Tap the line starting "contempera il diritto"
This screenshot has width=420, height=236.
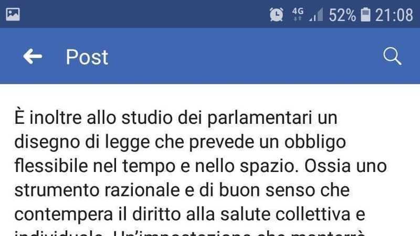tap(190, 214)
